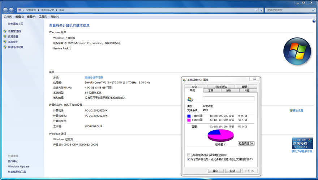Open the 帮助(H) menu
Image resolution: width=318 pixels, height=180 pixels.
pos(55,17)
